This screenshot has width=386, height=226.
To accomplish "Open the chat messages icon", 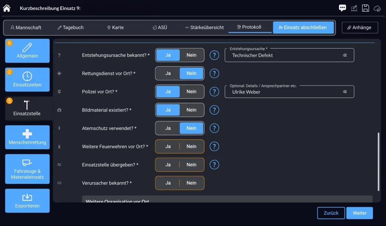I will pyautogui.click(x=342, y=8).
